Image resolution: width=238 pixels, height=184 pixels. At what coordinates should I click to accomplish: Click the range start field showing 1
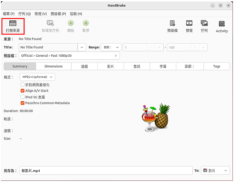pos(135,47)
